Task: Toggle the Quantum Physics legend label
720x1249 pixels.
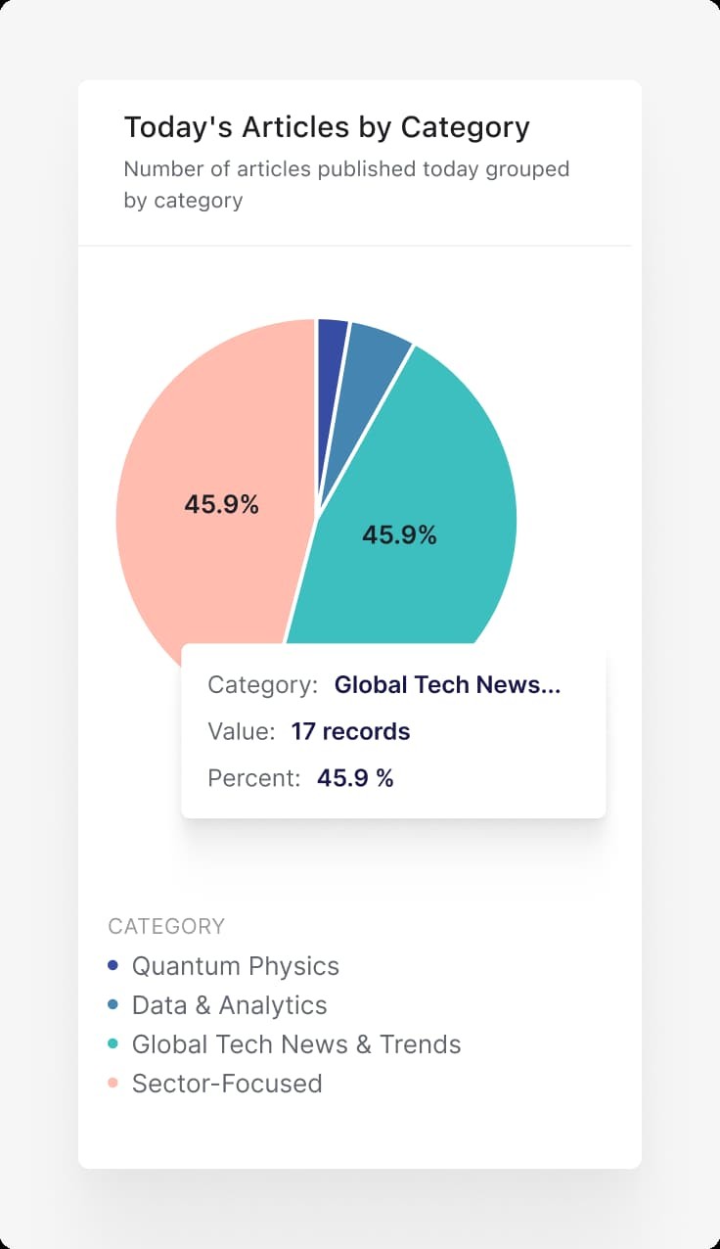Action: [x=235, y=966]
